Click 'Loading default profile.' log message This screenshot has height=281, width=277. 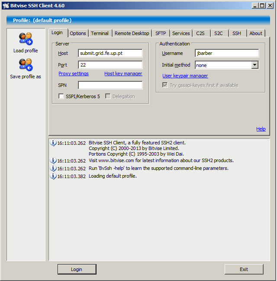113,176
